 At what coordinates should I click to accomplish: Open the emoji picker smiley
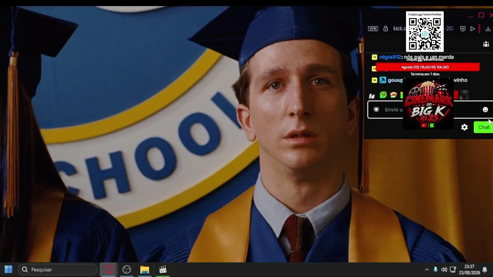click(x=485, y=110)
